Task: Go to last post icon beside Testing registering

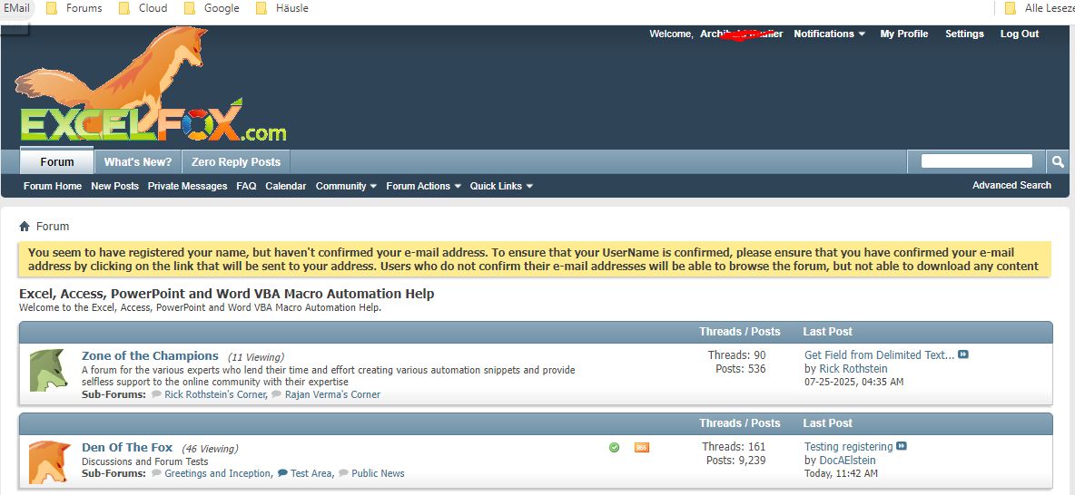Action: [x=902, y=446]
